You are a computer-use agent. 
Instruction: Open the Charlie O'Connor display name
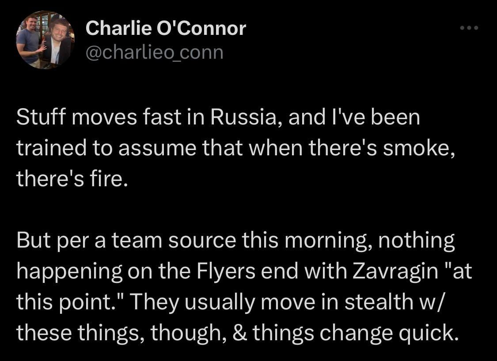click(165, 29)
